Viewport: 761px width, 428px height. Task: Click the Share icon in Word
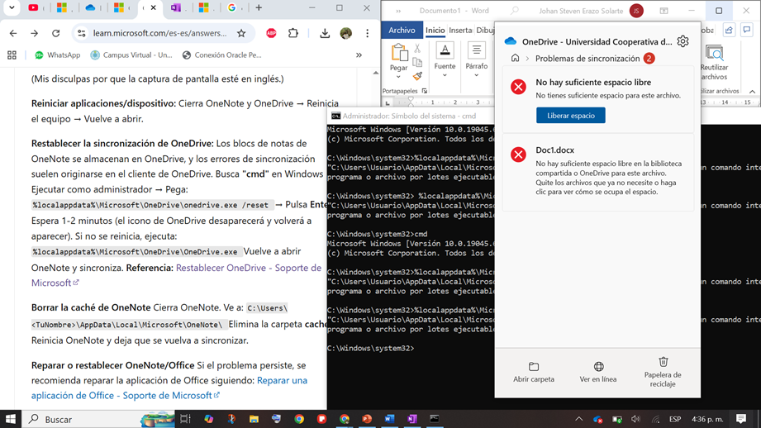click(x=729, y=30)
